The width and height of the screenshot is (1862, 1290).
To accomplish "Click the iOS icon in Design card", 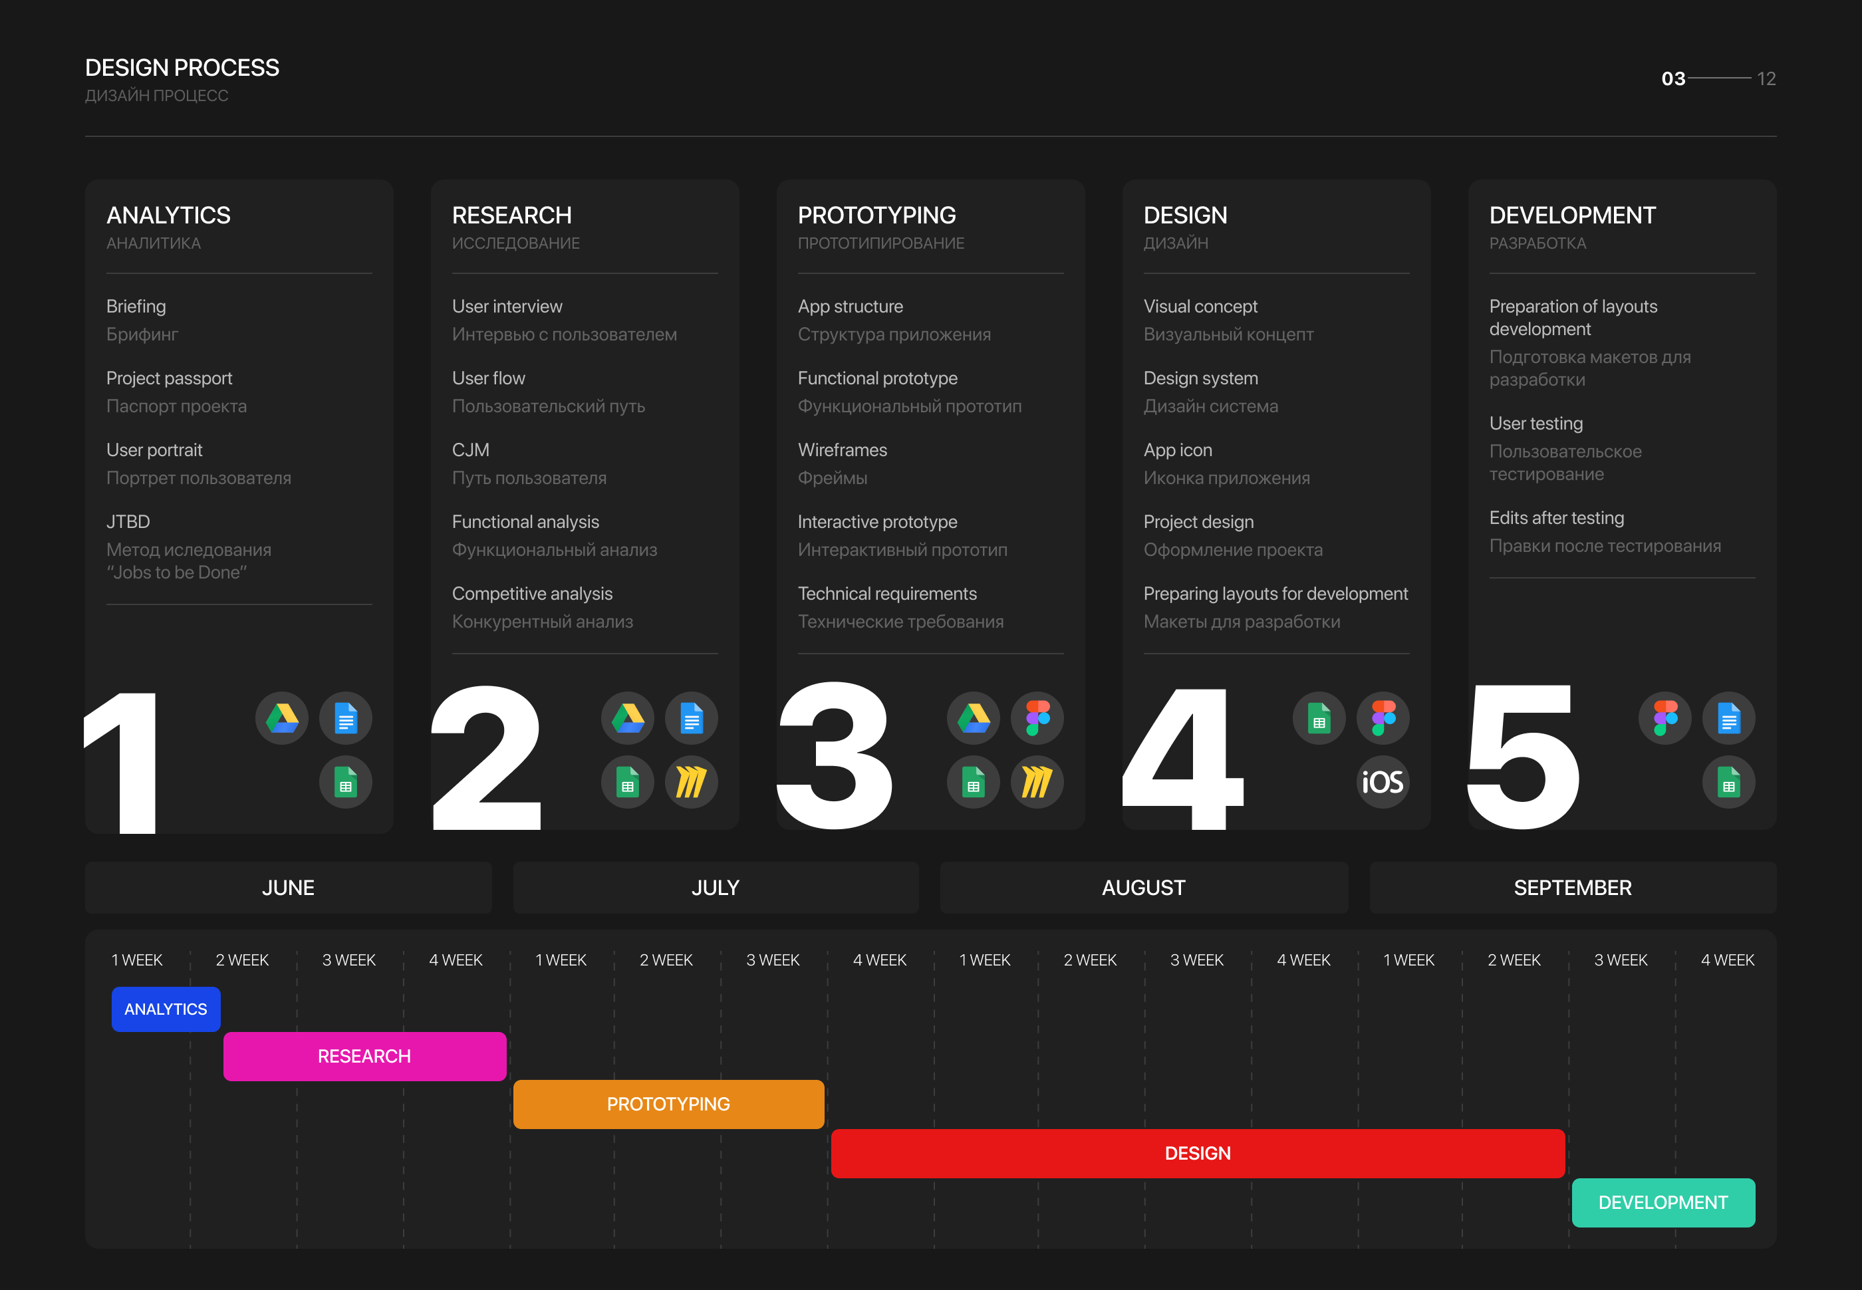I will tap(1383, 781).
